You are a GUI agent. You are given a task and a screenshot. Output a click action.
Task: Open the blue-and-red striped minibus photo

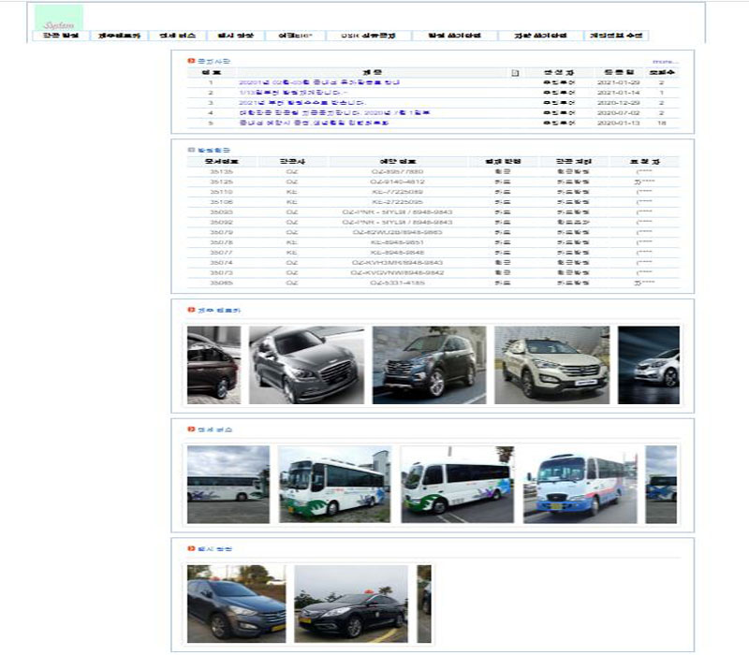[x=580, y=484]
